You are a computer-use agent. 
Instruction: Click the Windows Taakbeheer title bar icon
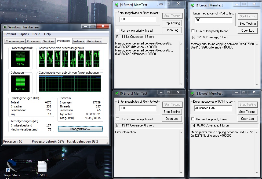pyautogui.click(x=5, y=27)
